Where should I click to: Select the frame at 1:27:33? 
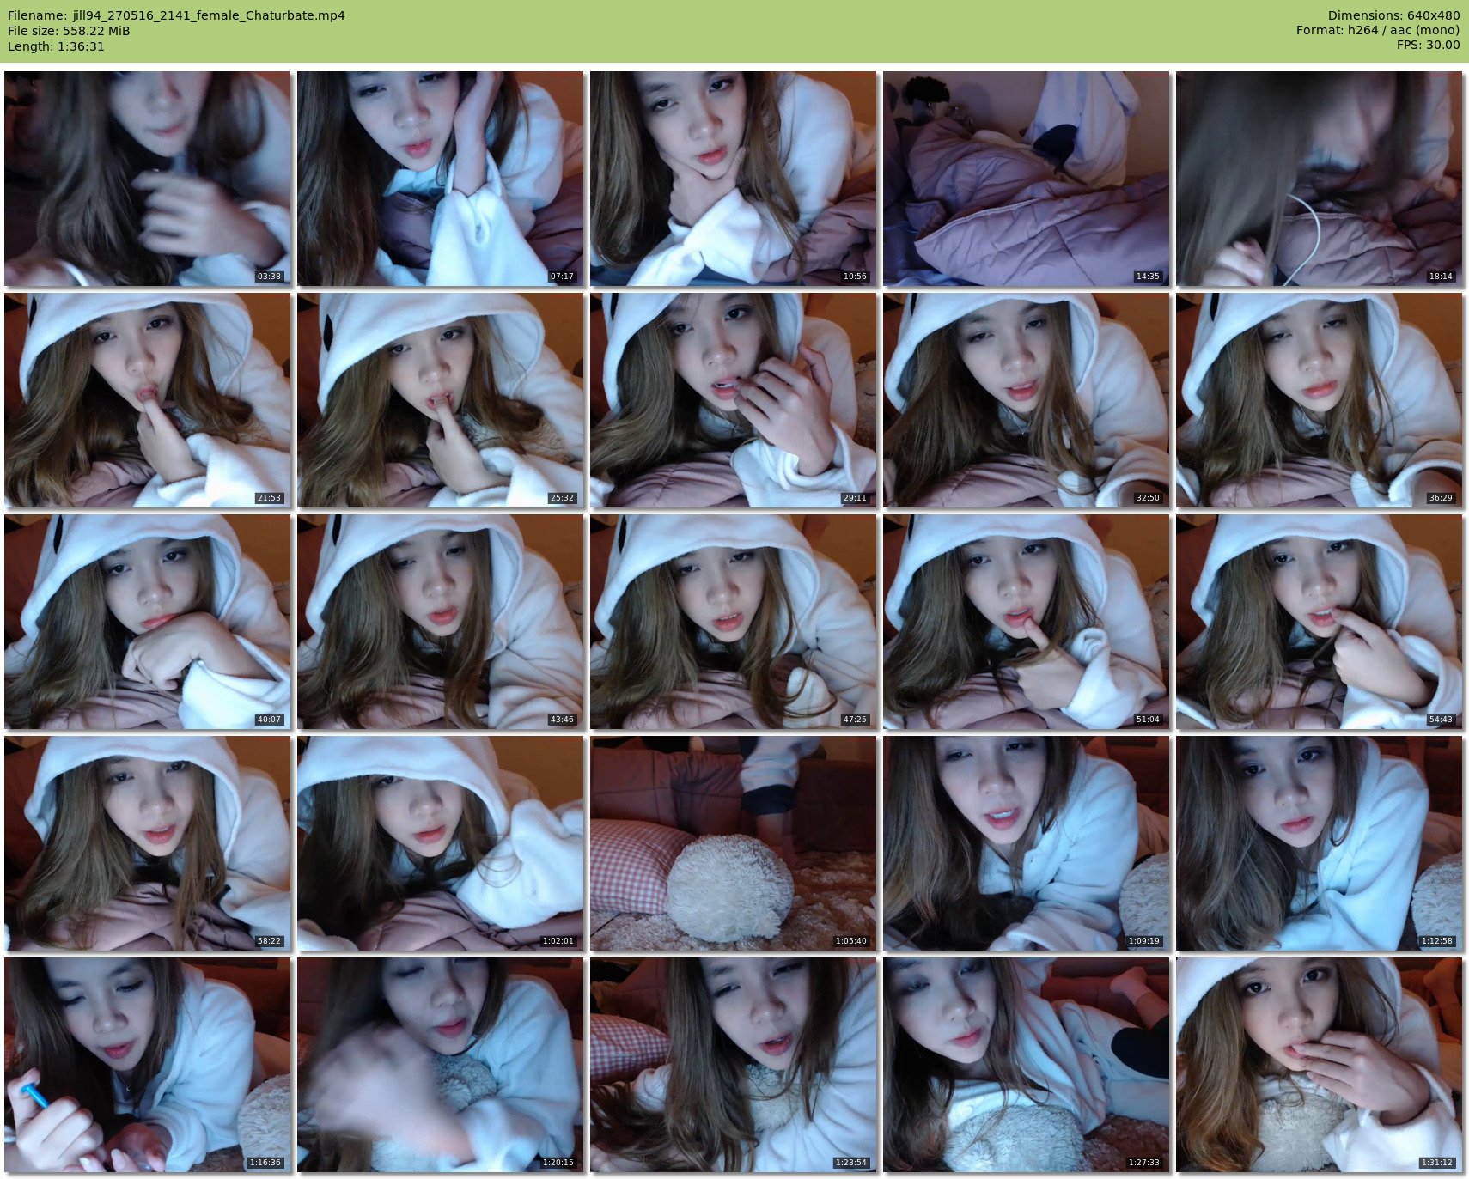(1027, 1065)
